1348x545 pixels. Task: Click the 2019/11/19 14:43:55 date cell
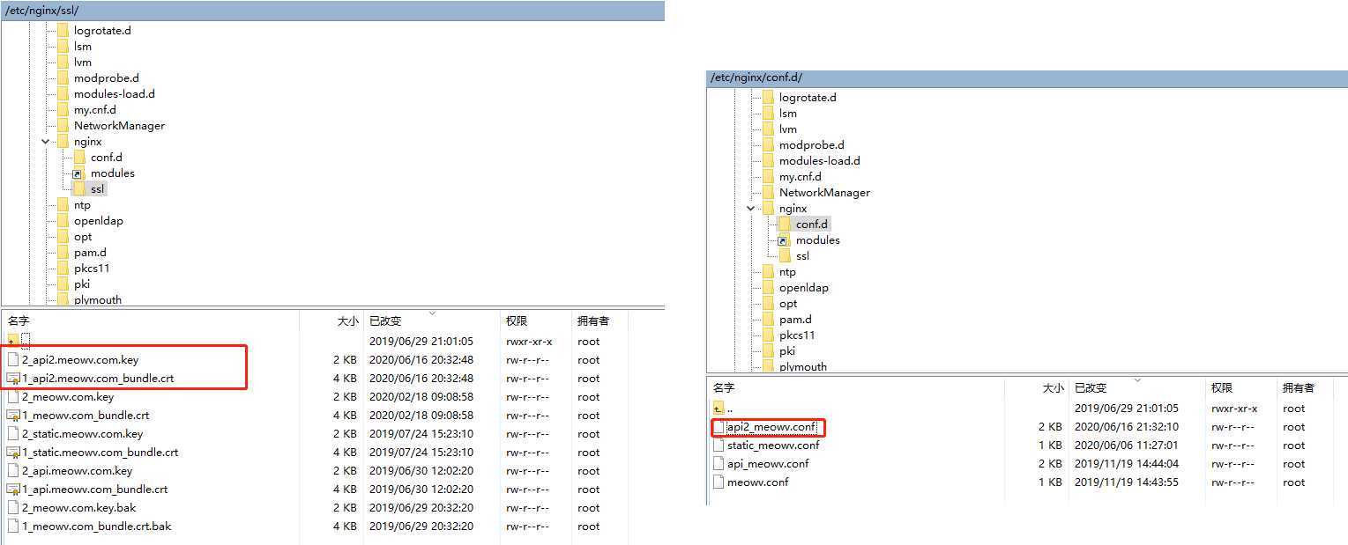(1126, 482)
